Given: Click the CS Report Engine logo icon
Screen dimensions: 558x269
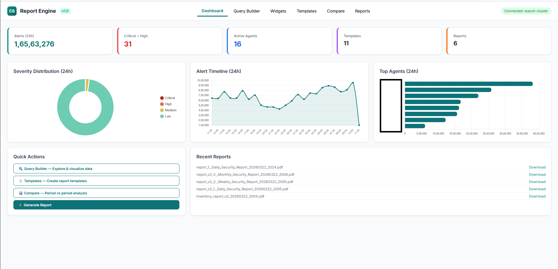Looking at the screenshot, I should pyautogui.click(x=12, y=11).
